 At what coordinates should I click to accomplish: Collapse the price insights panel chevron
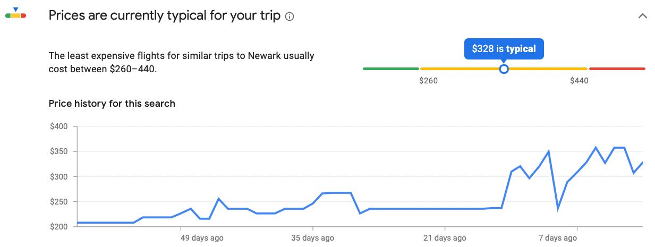click(642, 16)
